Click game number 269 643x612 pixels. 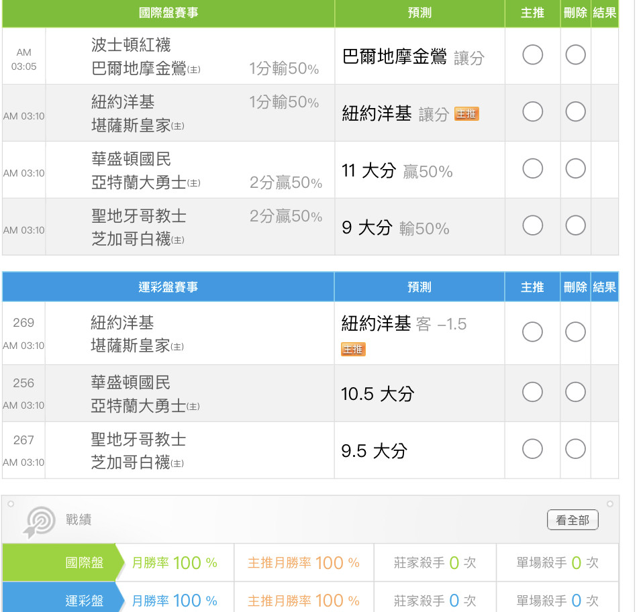23,323
